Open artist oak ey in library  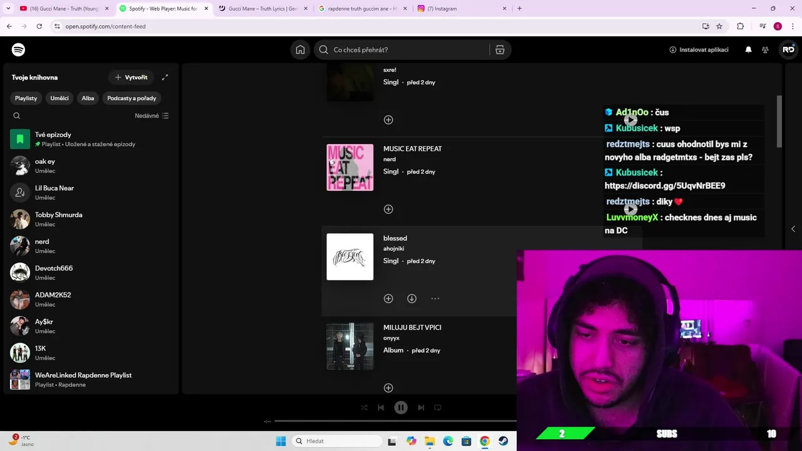click(x=91, y=166)
